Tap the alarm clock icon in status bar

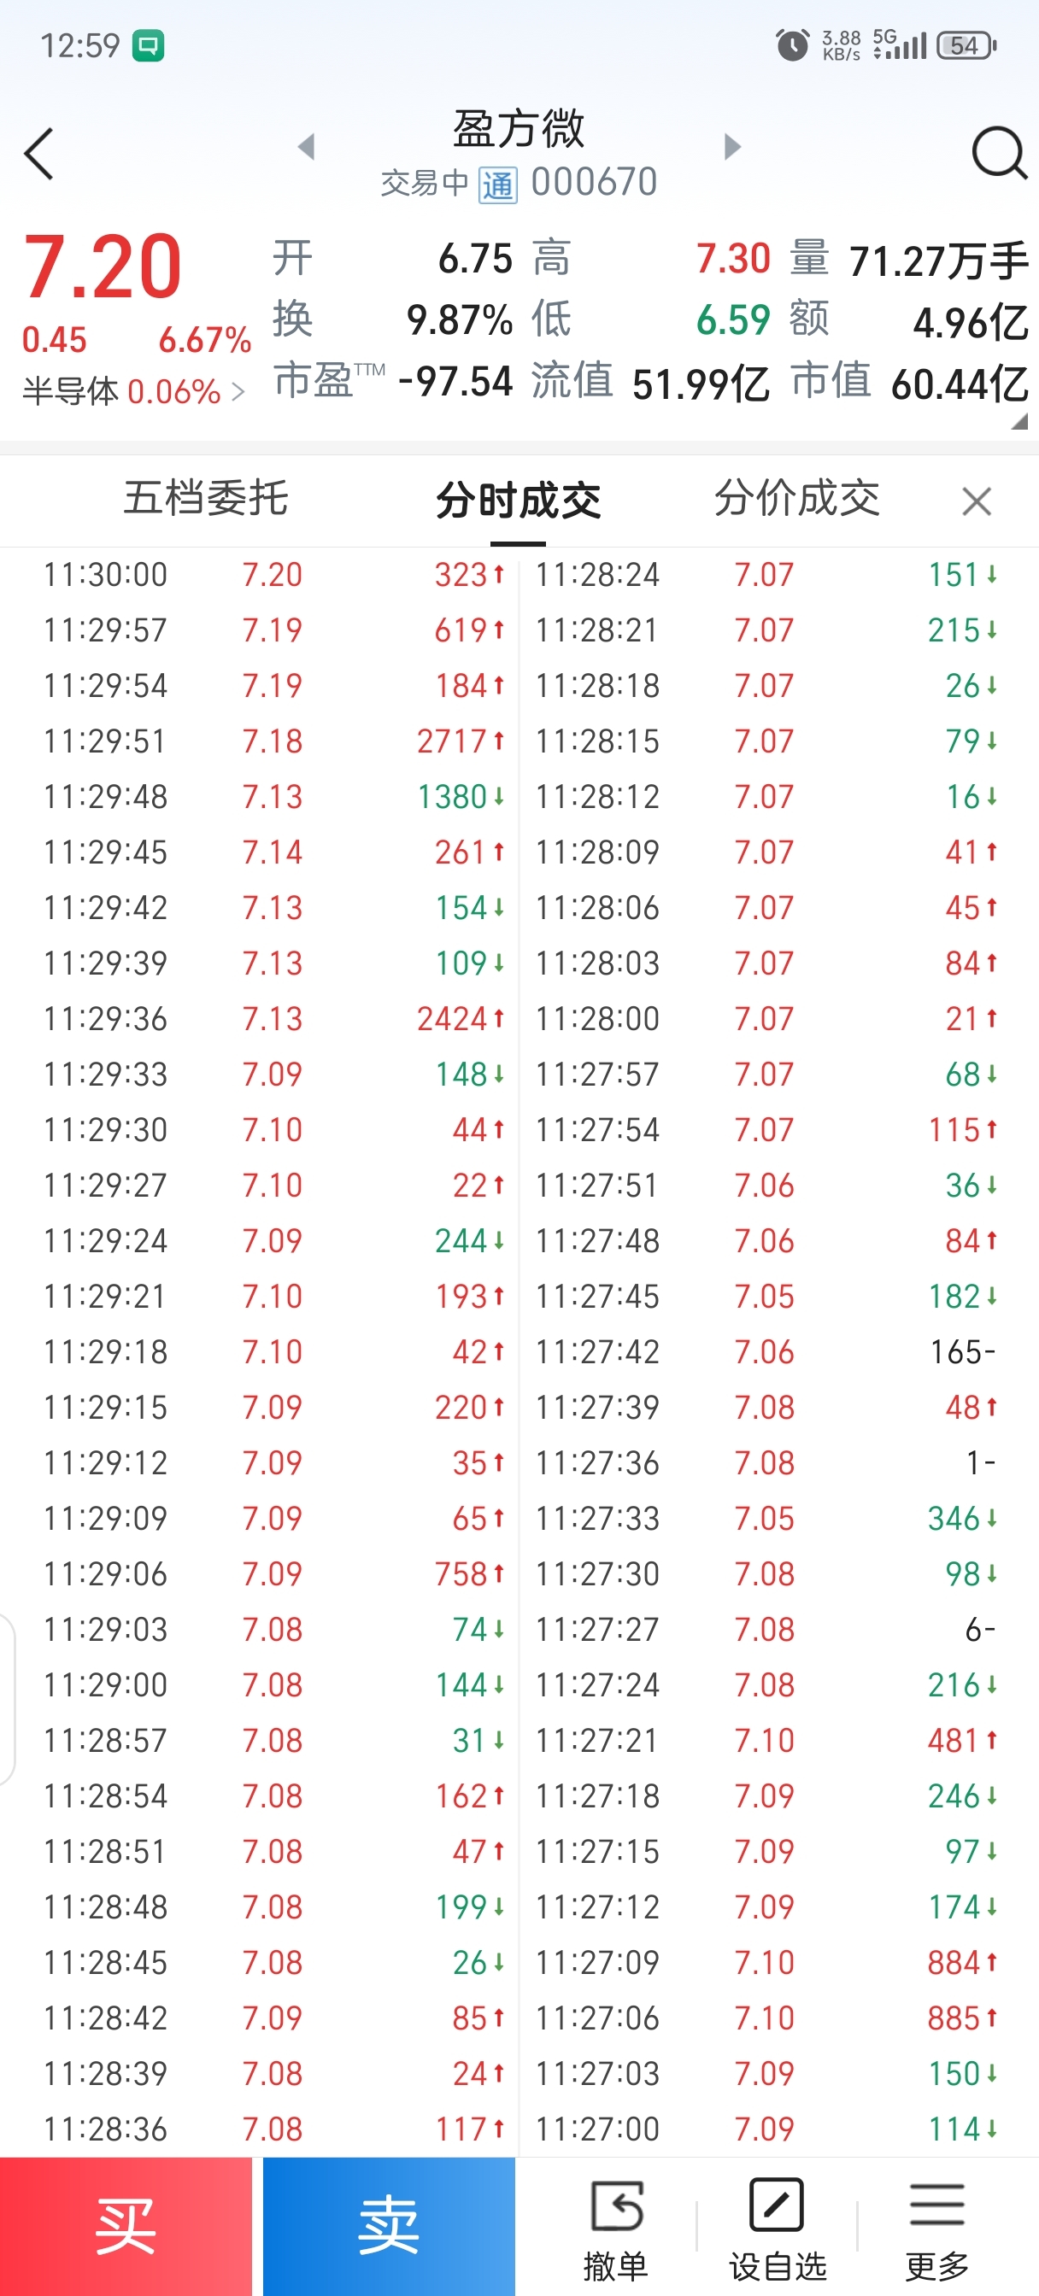pos(792,44)
